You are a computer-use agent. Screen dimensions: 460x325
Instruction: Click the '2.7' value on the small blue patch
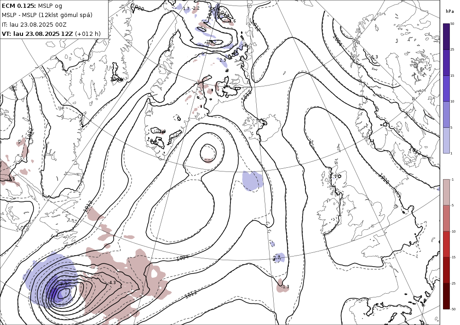pos(276,258)
